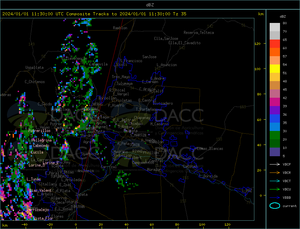Select the bright green swatch in dBZ scale
The image size is (300, 229).
point(275,135)
